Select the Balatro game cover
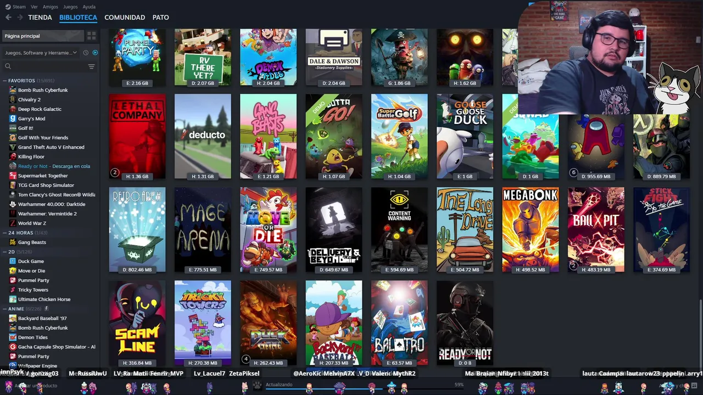Viewport: 703px width, 395px height. (x=399, y=323)
